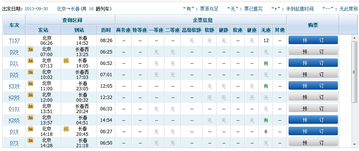Screen dimensions: 359x151
Task: Click the 特等座 column header
Action: click(140, 30)
